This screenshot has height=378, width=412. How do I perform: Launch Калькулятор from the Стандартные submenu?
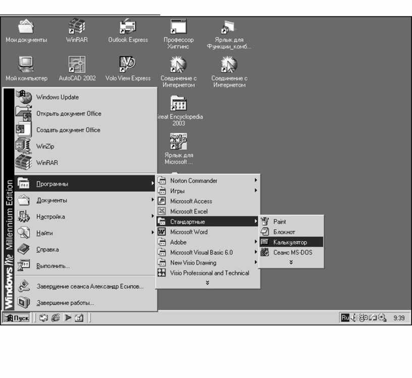pos(291,242)
